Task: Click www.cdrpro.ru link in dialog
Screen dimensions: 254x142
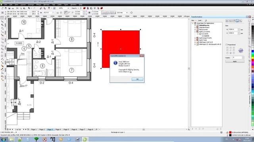Action: coord(124,72)
